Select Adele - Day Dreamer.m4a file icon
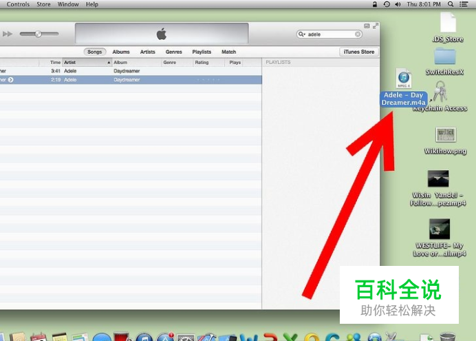476x341 pixels. (x=404, y=78)
